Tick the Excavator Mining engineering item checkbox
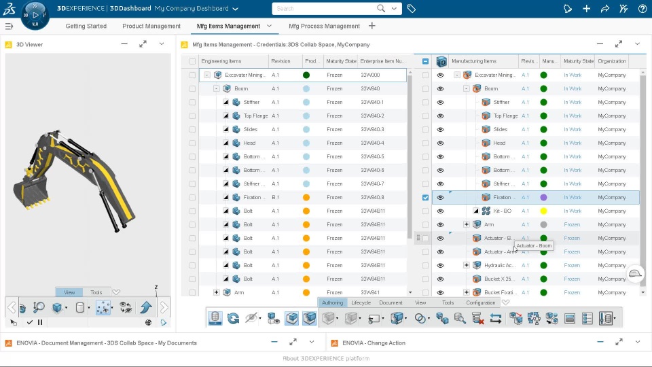 click(192, 75)
